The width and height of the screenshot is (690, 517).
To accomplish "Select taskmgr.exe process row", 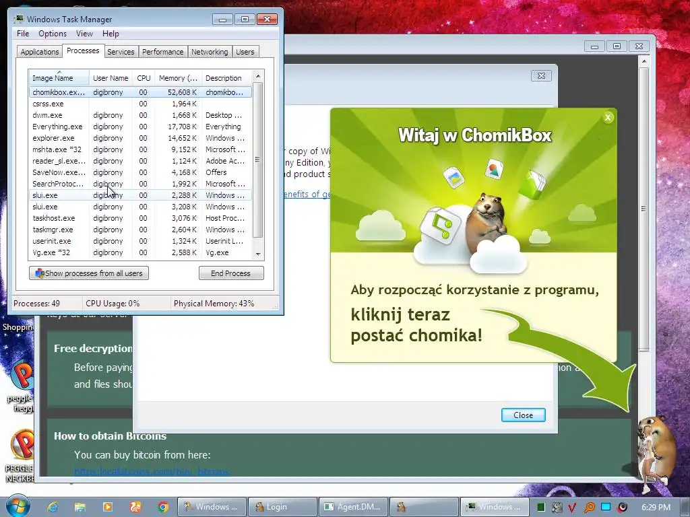I will pos(140,230).
